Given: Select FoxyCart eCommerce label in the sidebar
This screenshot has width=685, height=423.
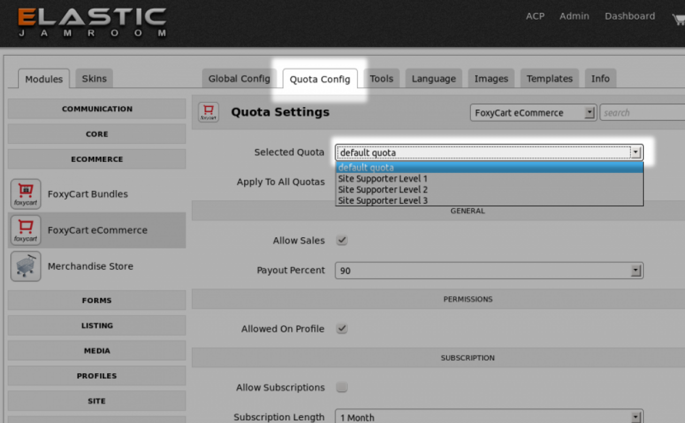Looking at the screenshot, I should [97, 230].
